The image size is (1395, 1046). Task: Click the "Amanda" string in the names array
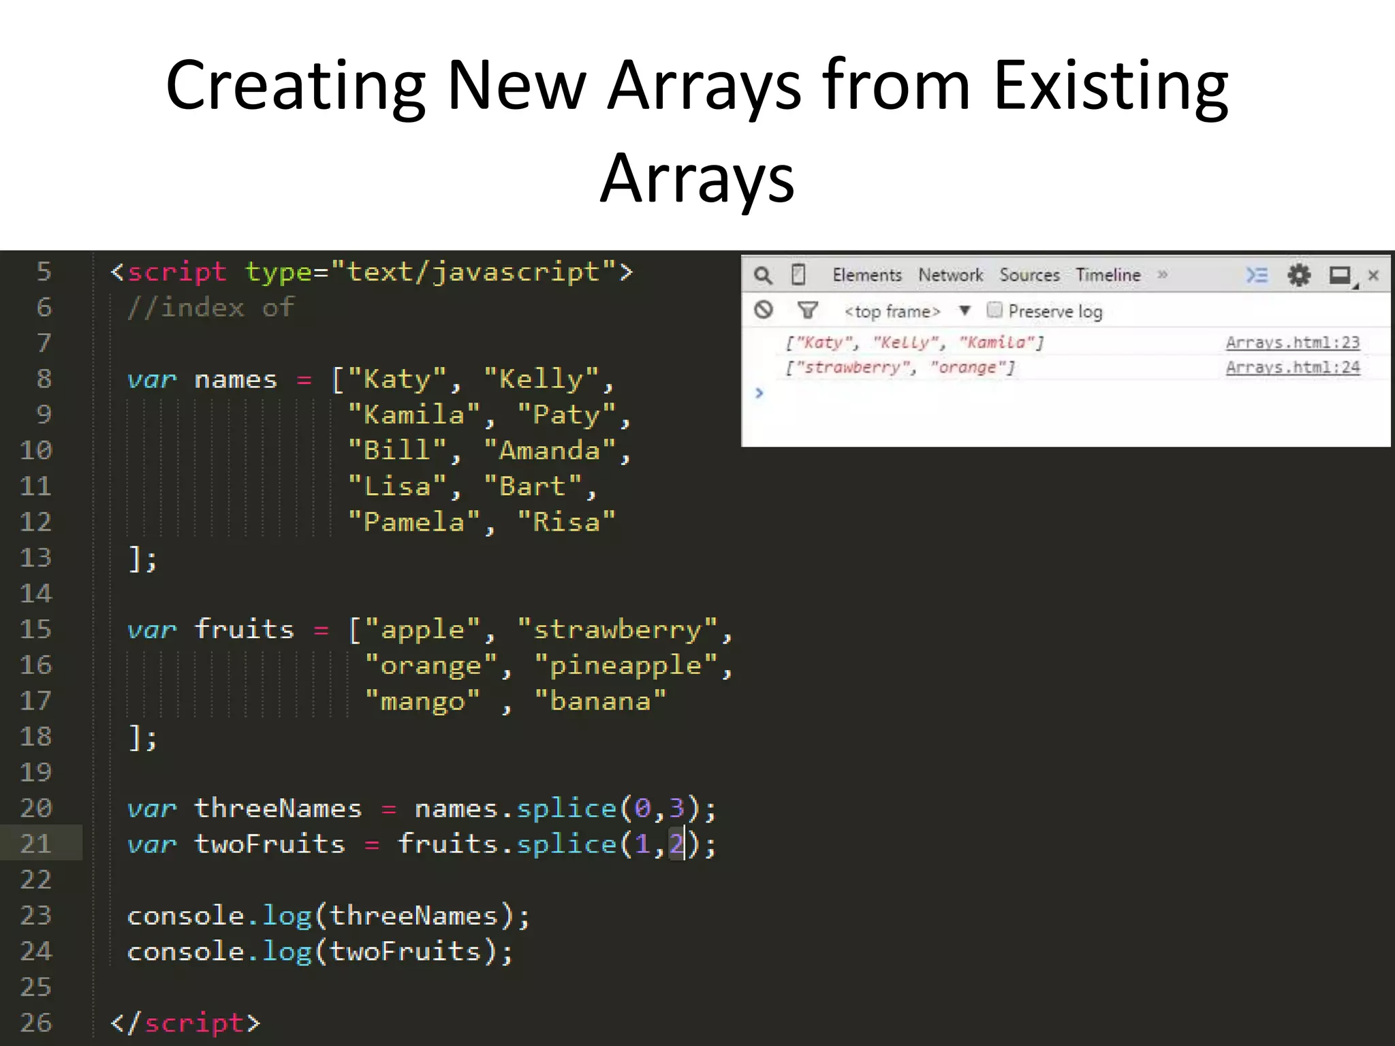(x=550, y=451)
